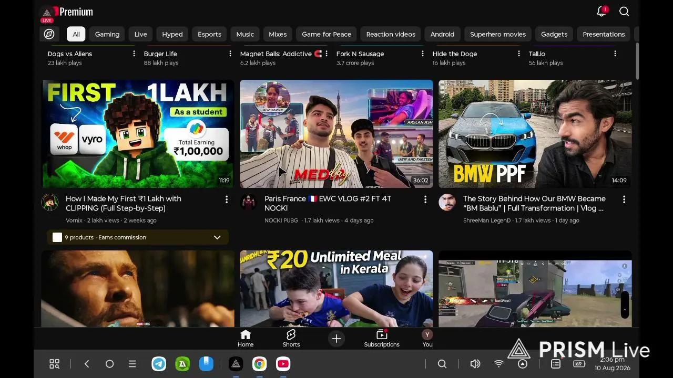Viewport: 673px width, 378px height.
Task: Open options for Paris France EWC vlog
Action: [425, 199]
